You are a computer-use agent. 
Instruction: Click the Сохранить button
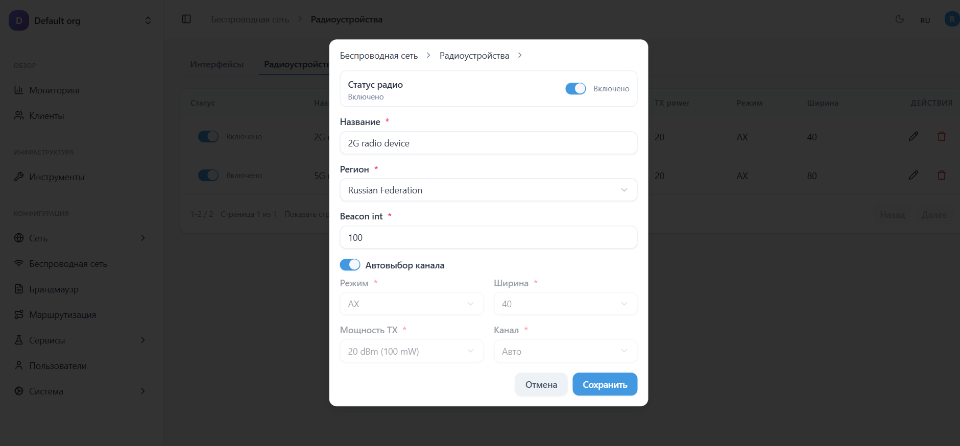click(605, 384)
